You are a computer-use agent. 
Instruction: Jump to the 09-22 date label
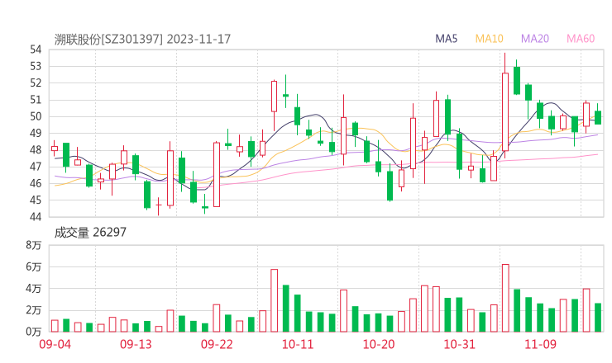point(217,345)
